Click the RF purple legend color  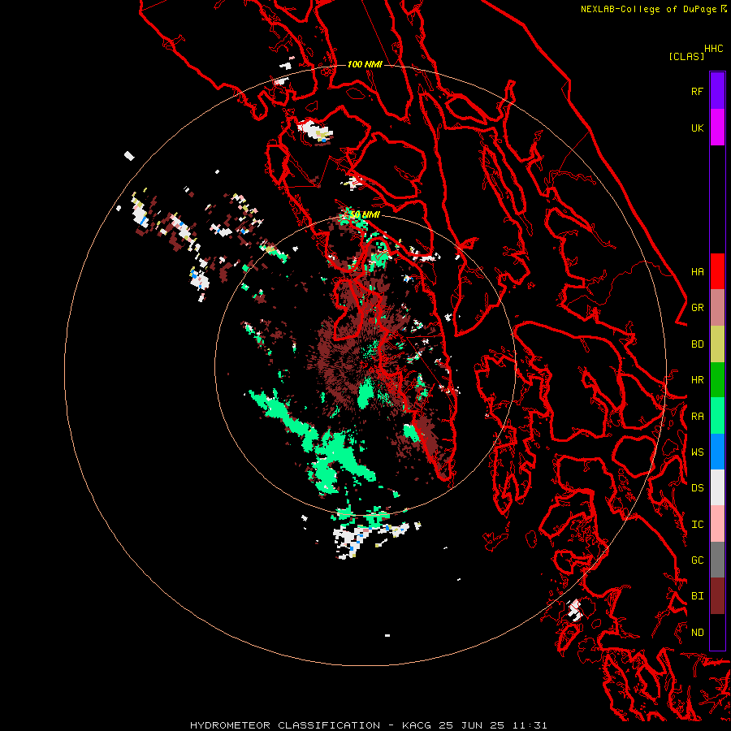click(x=717, y=91)
